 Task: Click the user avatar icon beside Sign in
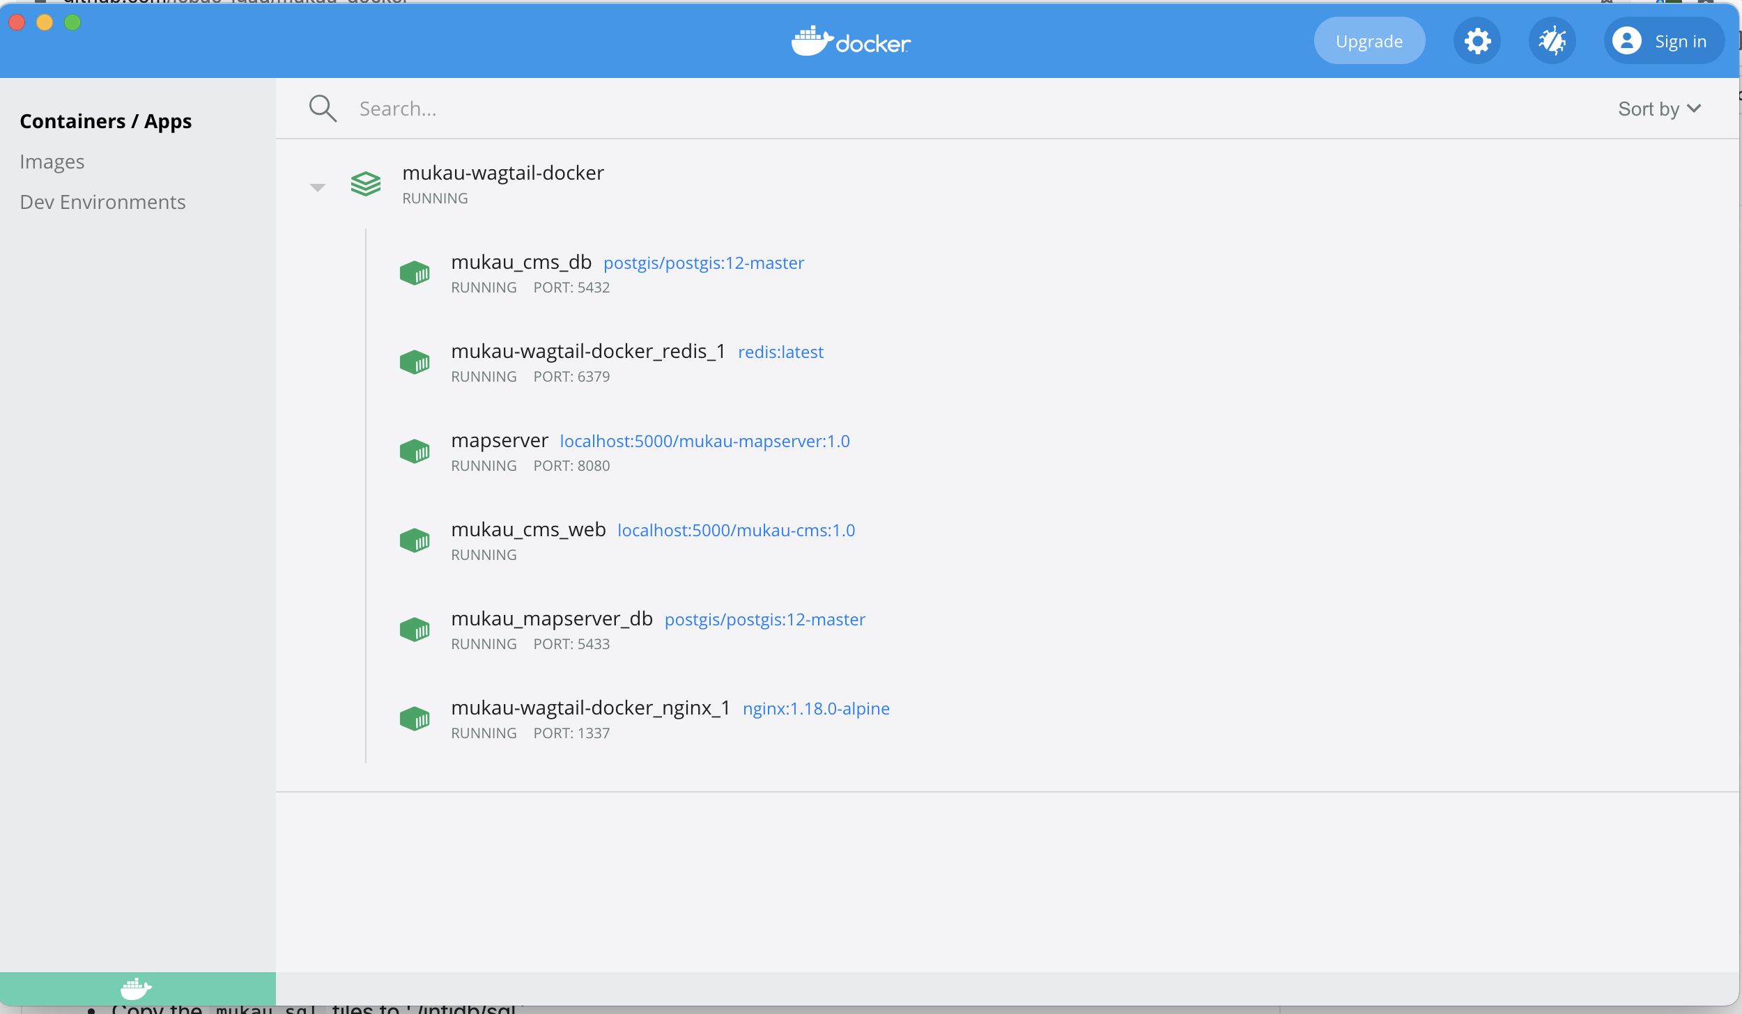pyautogui.click(x=1627, y=41)
